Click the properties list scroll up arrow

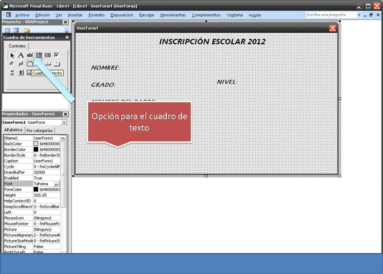click(x=63, y=138)
